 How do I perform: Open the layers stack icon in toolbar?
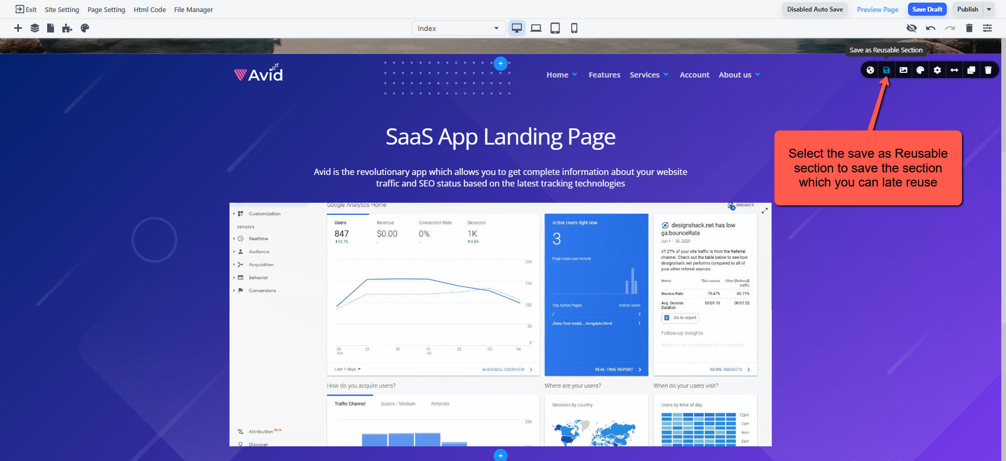(35, 28)
